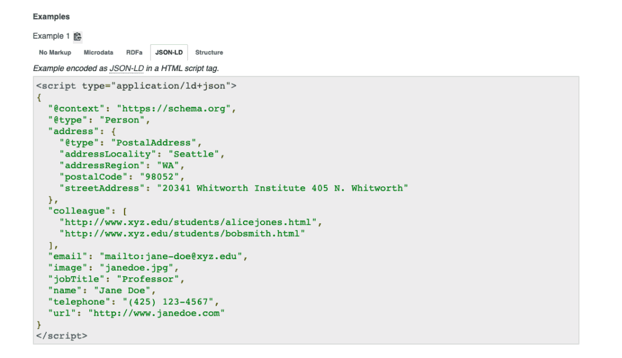Click the postalCode 98052 line

pos(122,177)
